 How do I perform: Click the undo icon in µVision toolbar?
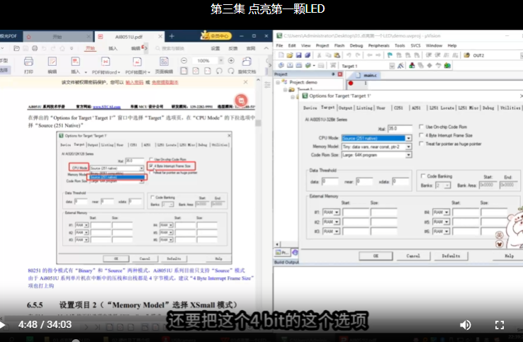click(x=349, y=55)
